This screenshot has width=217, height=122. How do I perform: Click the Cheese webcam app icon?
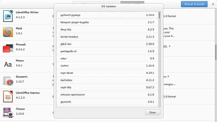(8, 112)
